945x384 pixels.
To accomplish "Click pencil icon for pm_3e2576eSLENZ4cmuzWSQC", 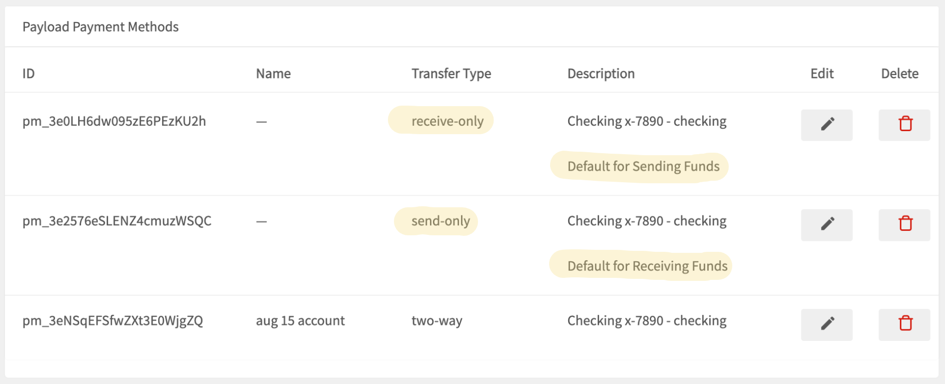I will click(826, 225).
